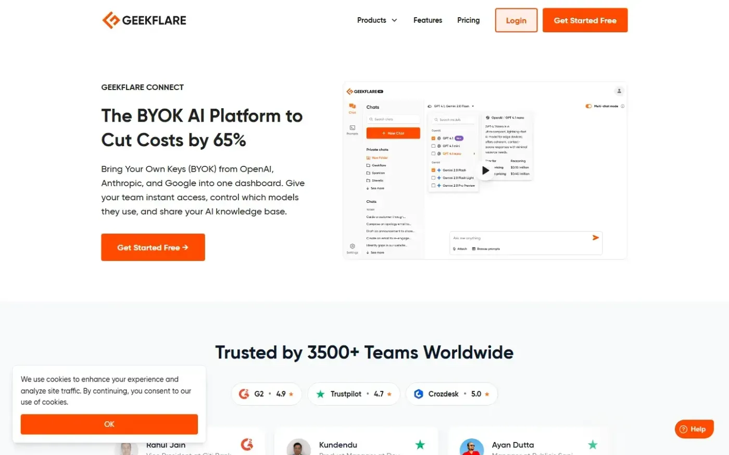Click Kundendu's profile photo
This screenshot has width=729, height=455.
tap(299, 447)
